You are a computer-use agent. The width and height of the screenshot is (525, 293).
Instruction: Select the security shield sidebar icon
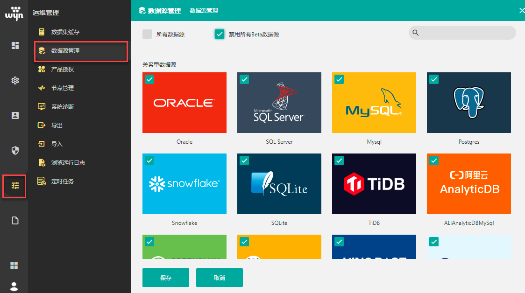click(x=15, y=150)
